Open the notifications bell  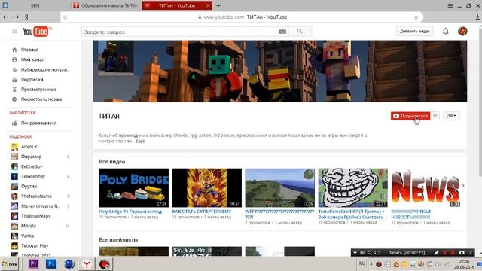click(445, 31)
